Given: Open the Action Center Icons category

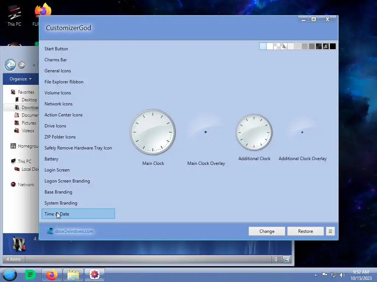Looking at the screenshot, I should 78,115.
